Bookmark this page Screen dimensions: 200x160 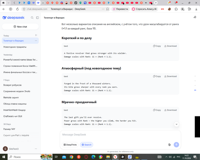pyautogui.click(x=108, y=9)
